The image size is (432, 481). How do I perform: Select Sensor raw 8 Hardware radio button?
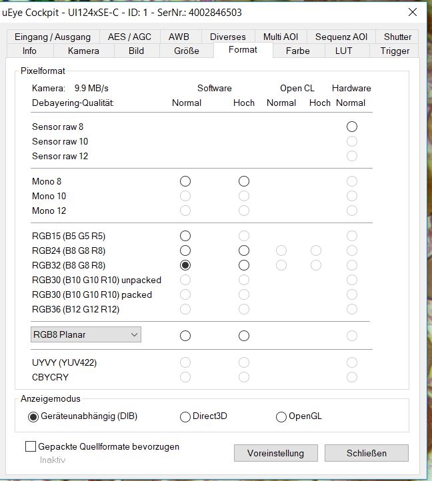[351, 127]
